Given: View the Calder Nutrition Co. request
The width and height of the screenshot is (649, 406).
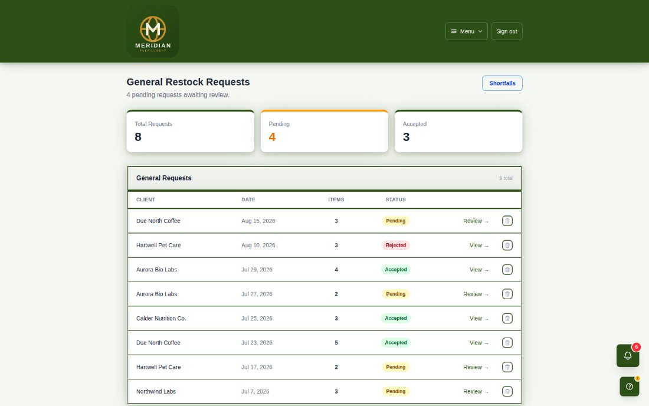Looking at the screenshot, I should [479, 318].
